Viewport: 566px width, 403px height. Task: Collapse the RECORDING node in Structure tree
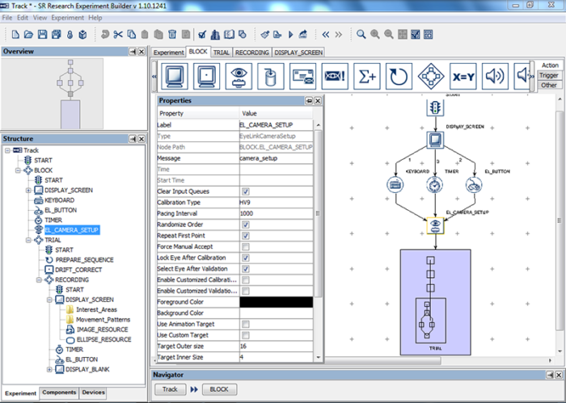39,279
